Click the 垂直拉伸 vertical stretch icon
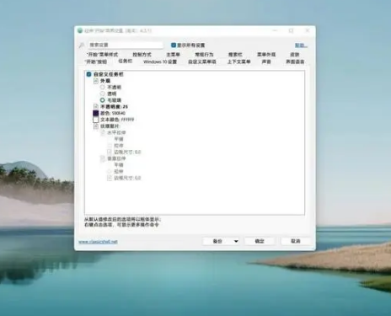 point(103,158)
